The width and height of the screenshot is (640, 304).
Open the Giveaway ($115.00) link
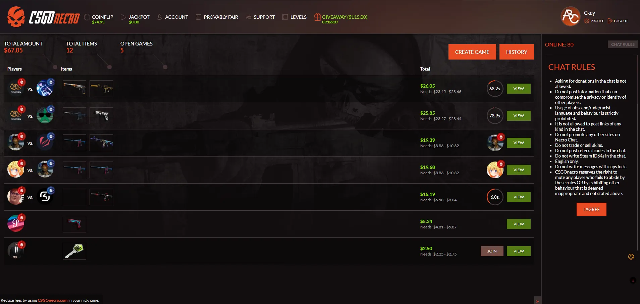[344, 17]
